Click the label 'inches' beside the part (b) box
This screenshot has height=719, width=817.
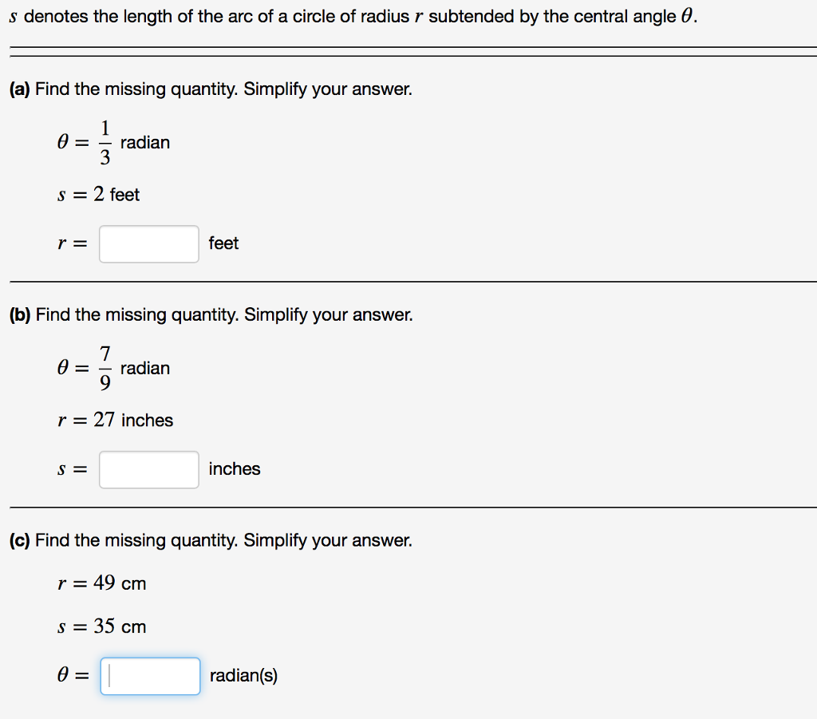coord(234,469)
